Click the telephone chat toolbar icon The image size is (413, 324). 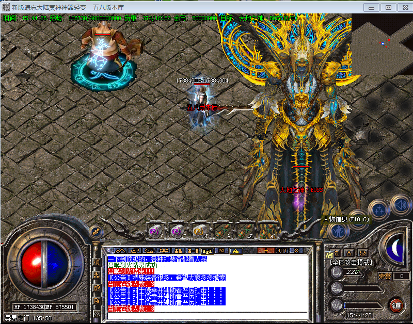(x=150, y=251)
